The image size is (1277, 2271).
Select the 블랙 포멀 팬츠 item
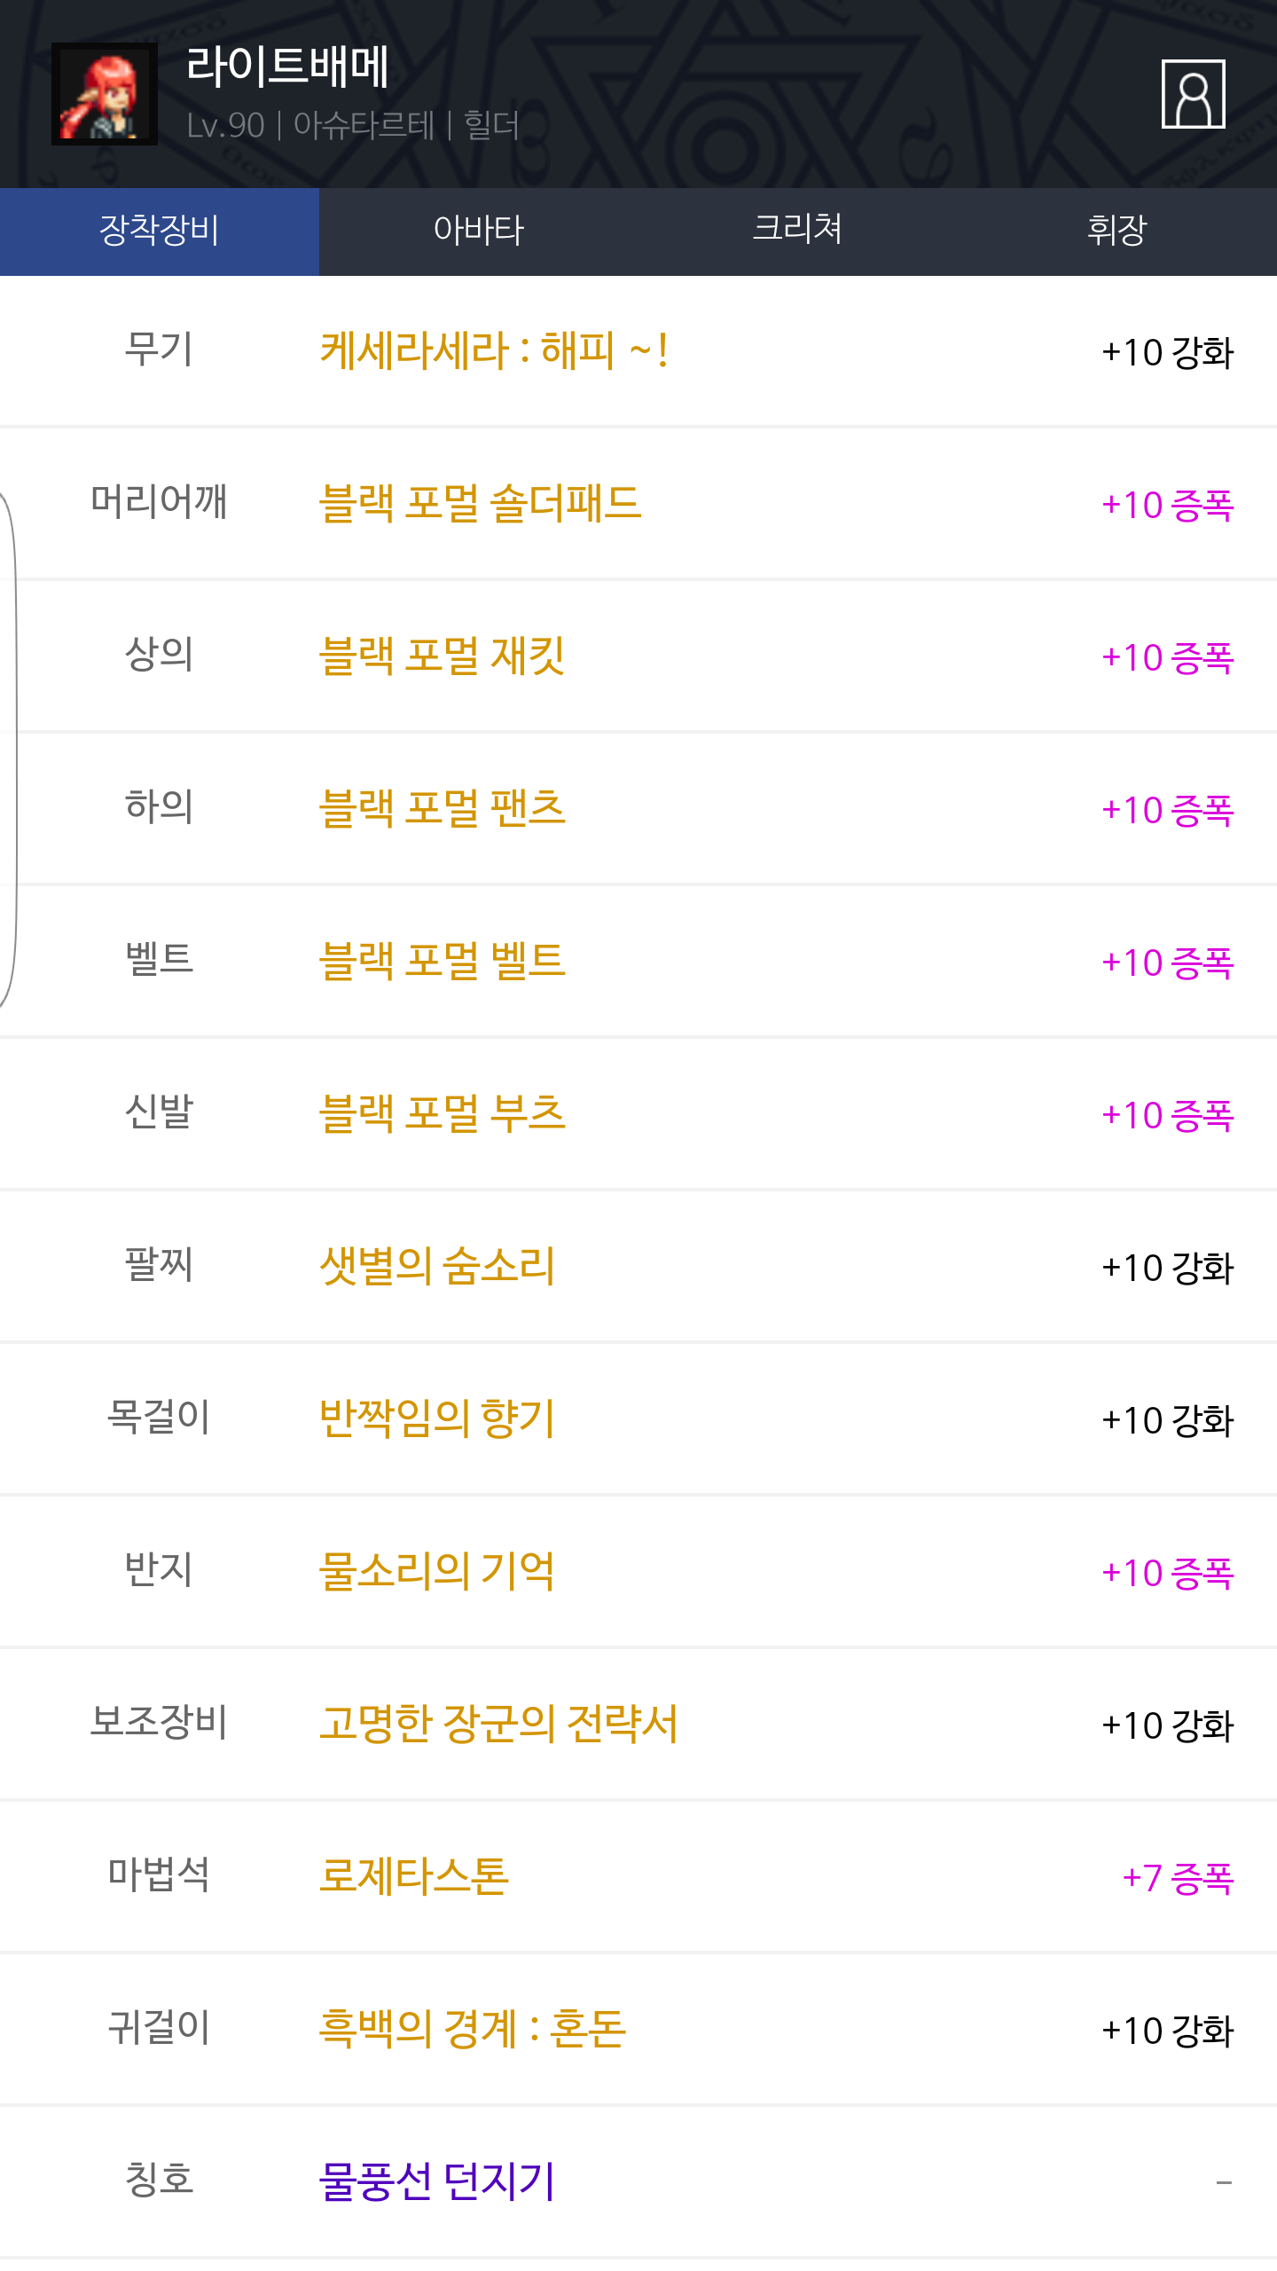click(442, 809)
